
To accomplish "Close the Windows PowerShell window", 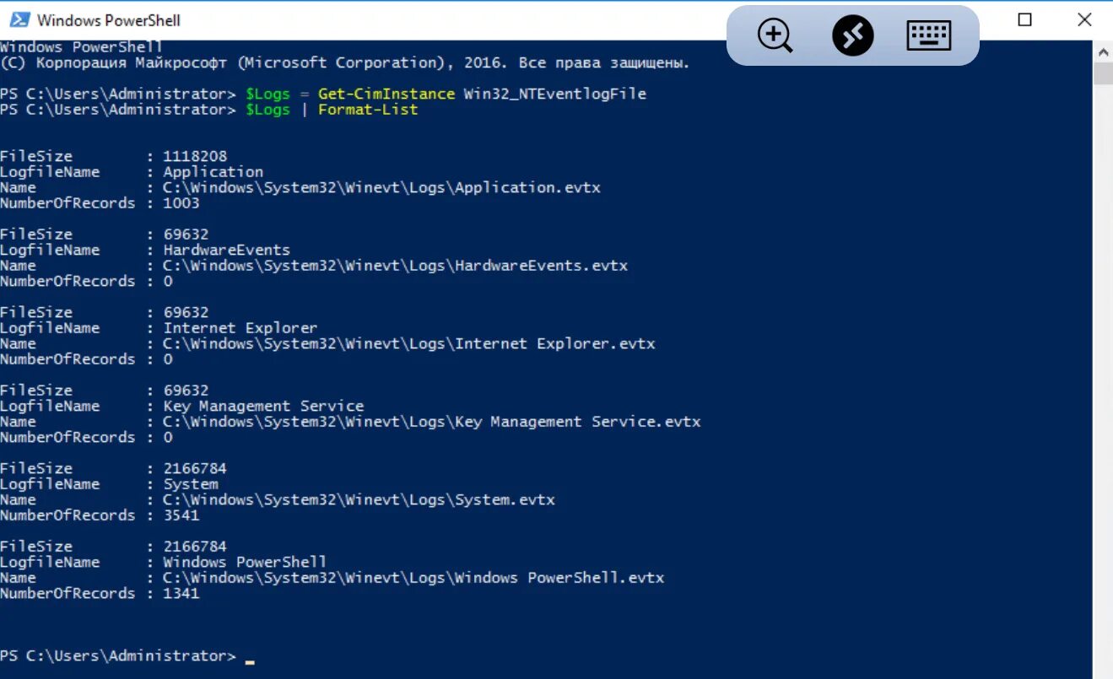I will pos(1084,19).
